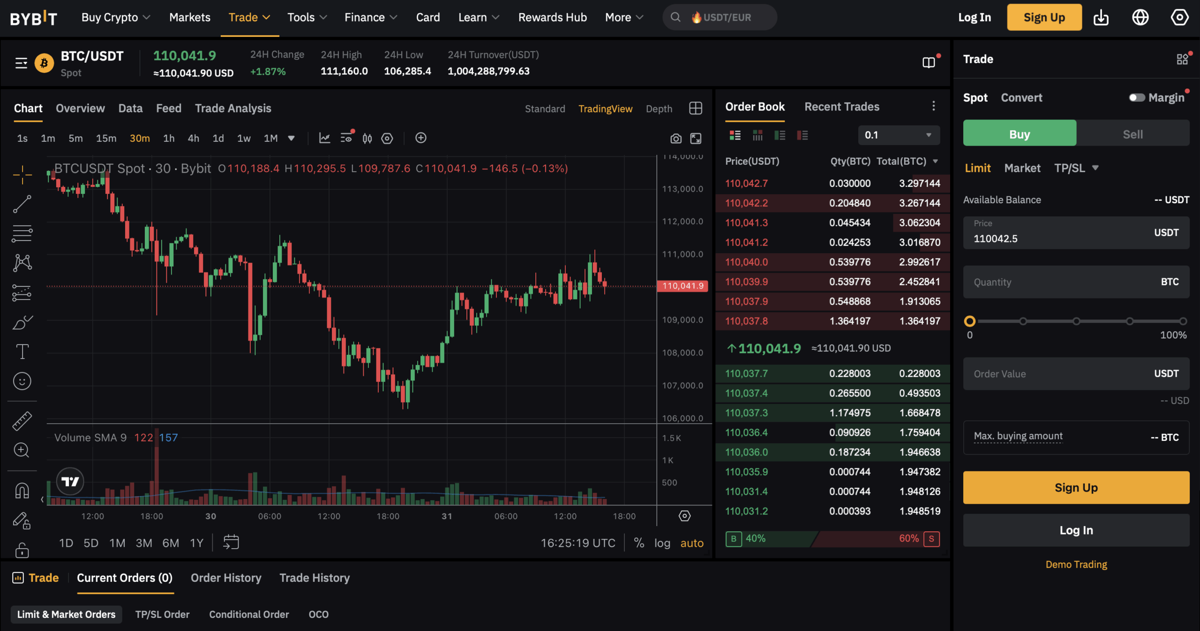
Task: Open the language globe selector
Action: [1140, 17]
